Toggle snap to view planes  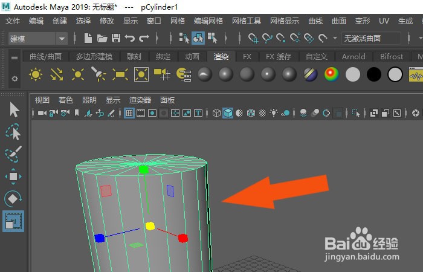pyautogui.click(x=309, y=38)
